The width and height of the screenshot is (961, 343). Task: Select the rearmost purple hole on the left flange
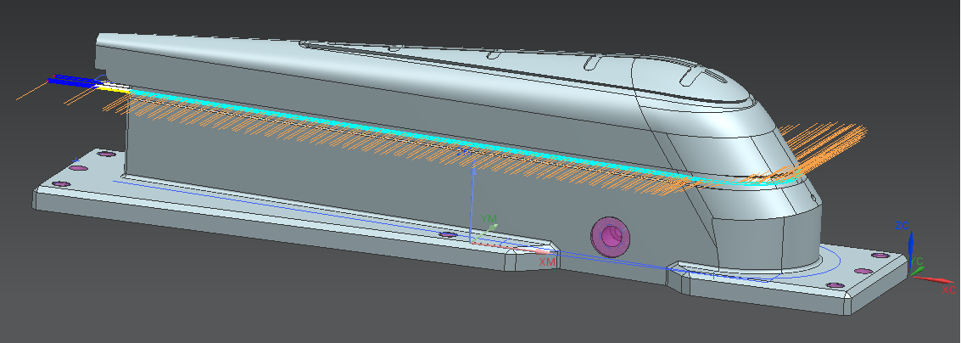[105, 155]
